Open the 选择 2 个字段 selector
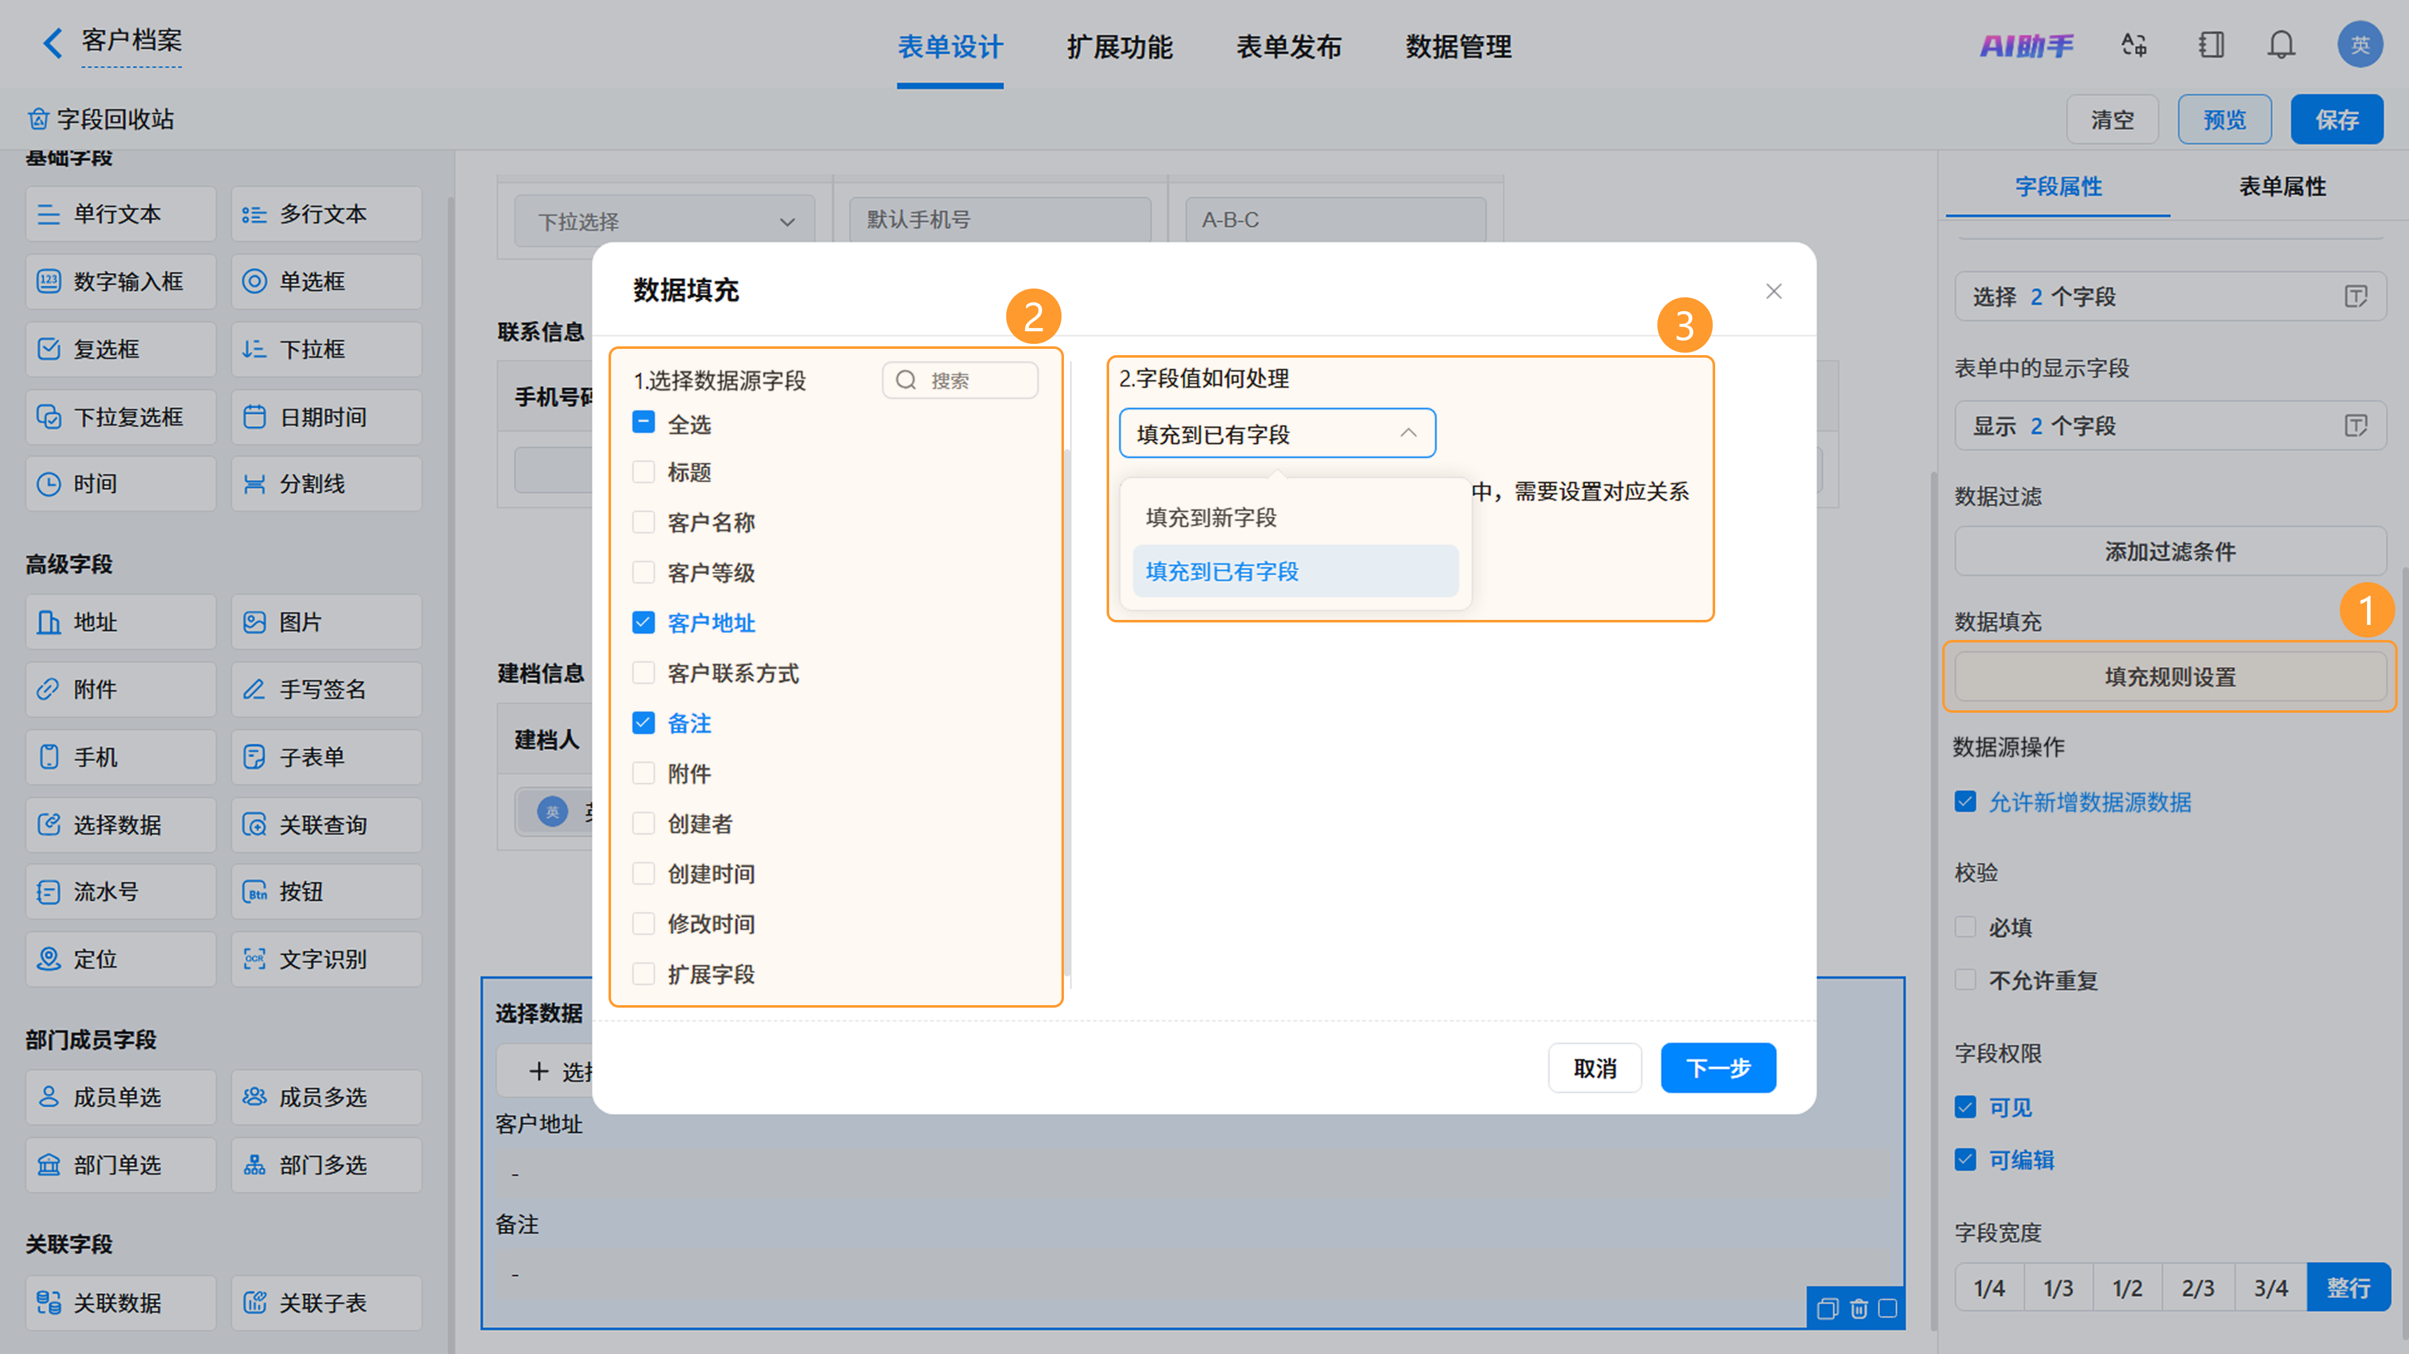Screen dimensions: 2409x1354 tap(2169, 297)
